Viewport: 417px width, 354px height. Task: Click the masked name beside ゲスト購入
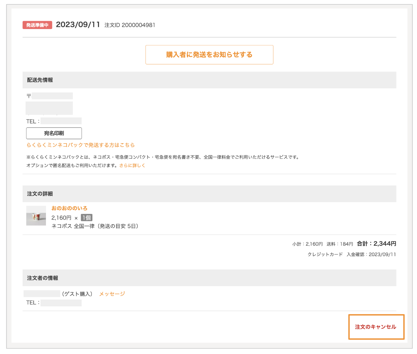42,294
